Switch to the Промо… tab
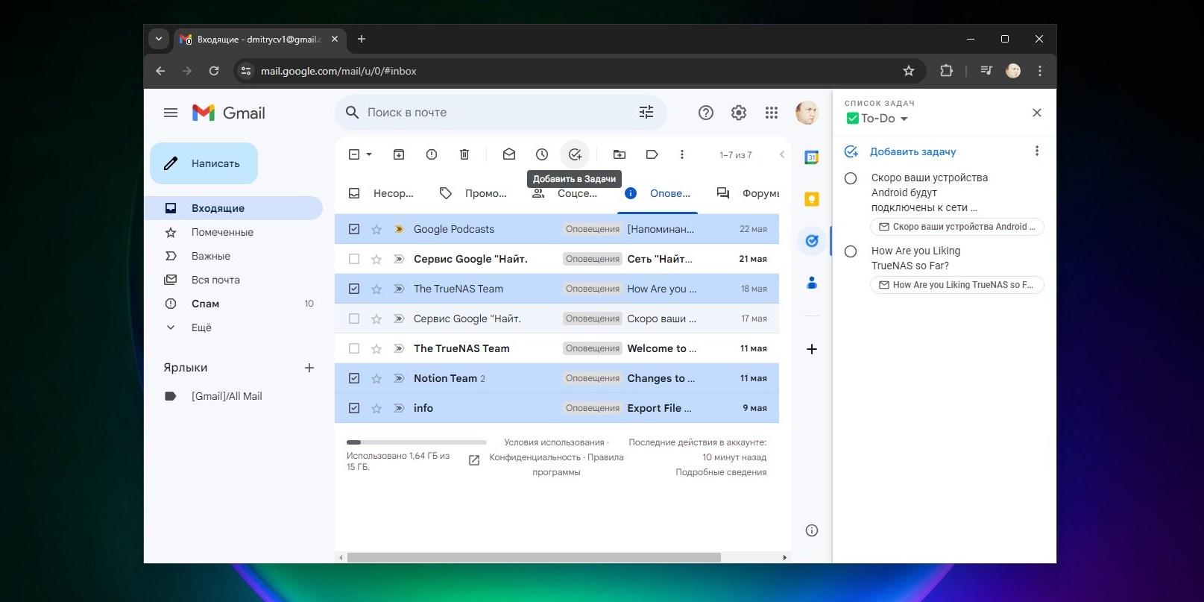Screen dimensions: 1204x602 click(x=473, y=193)
